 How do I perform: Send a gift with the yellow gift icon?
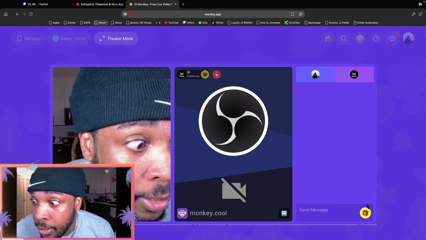click(x=365, y=213)
